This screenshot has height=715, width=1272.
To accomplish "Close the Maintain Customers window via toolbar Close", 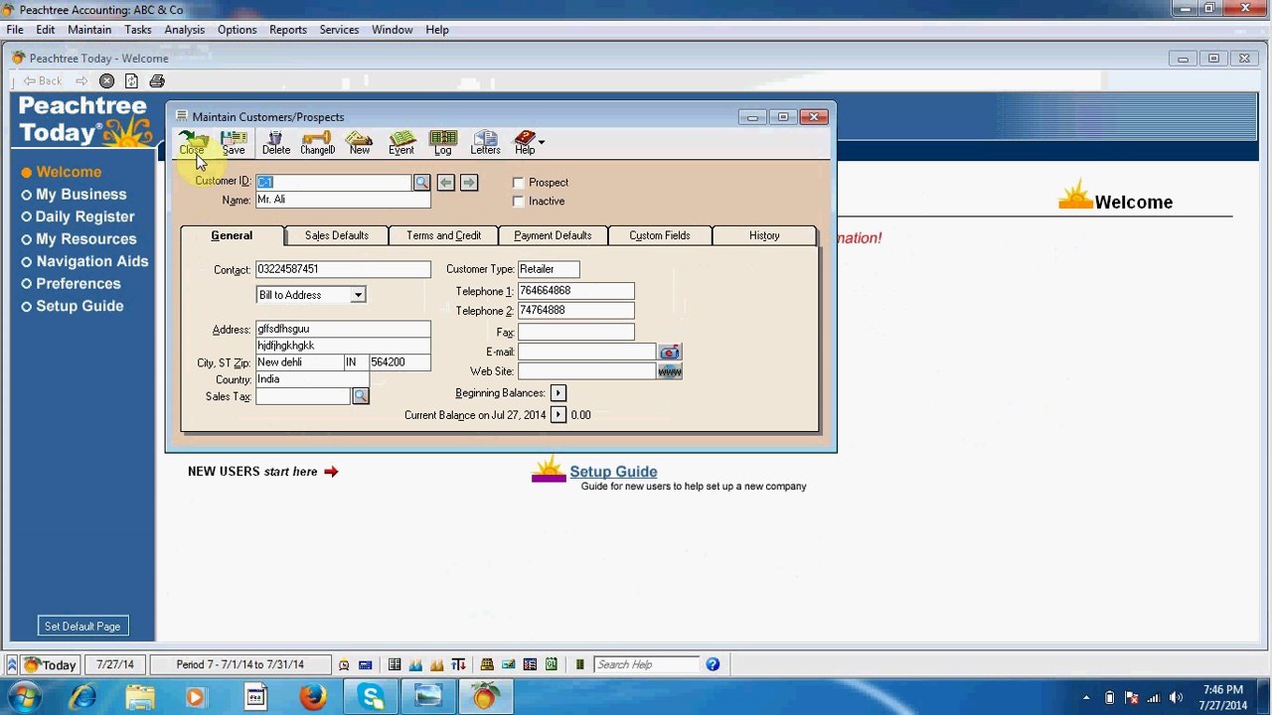I will [x=192, y=143].
